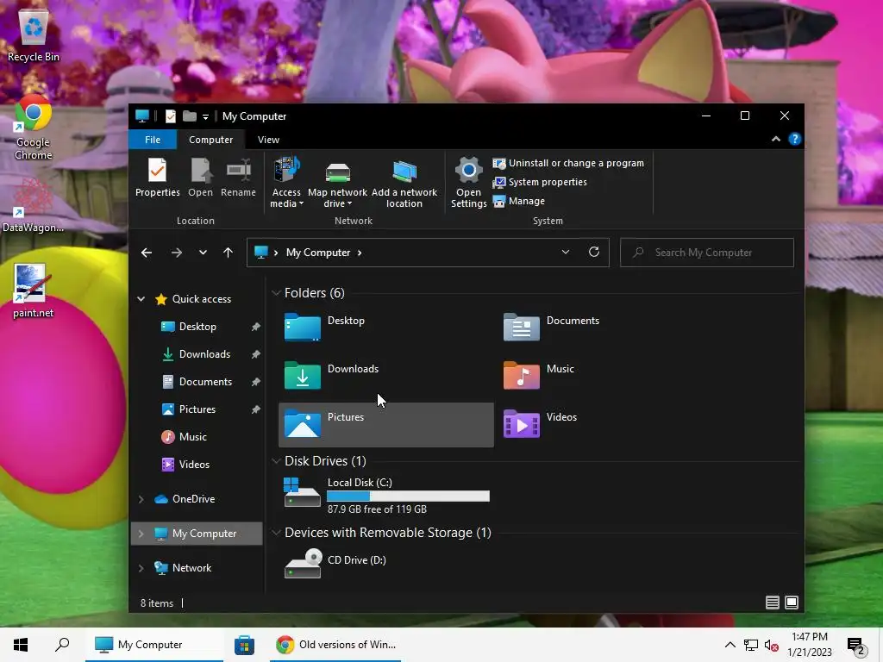
Task: Collapse Devices with Removable Storage group
Action: point(276,533)
